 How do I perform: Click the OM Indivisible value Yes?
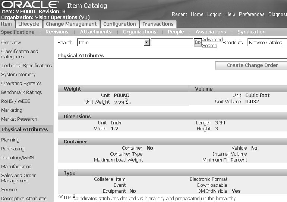236,191
